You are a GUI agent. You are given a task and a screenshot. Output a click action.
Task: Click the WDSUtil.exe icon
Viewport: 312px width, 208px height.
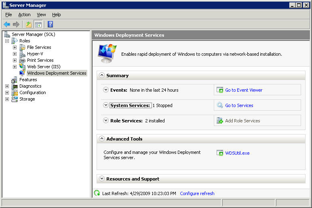tap(220, 153)
